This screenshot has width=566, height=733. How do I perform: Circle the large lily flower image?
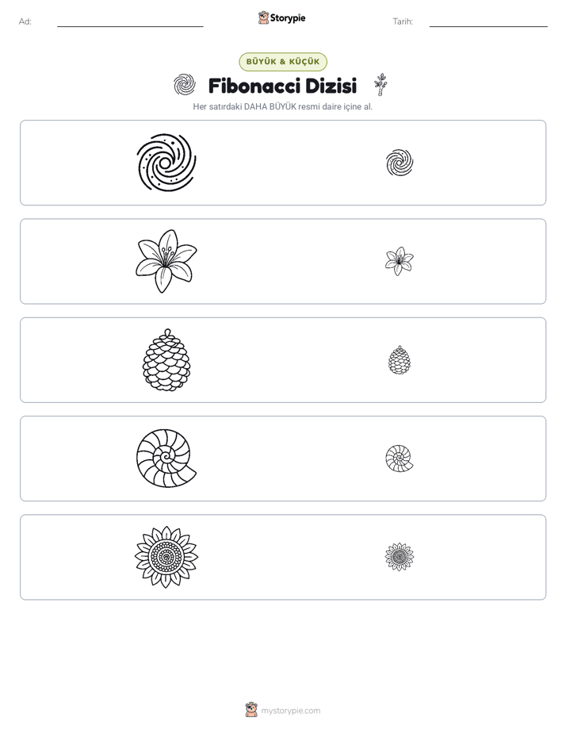(166, 261)
